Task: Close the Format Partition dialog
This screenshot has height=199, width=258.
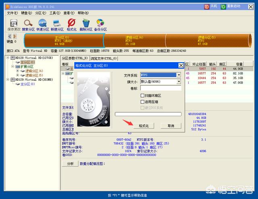Action: tap(181, 65)
